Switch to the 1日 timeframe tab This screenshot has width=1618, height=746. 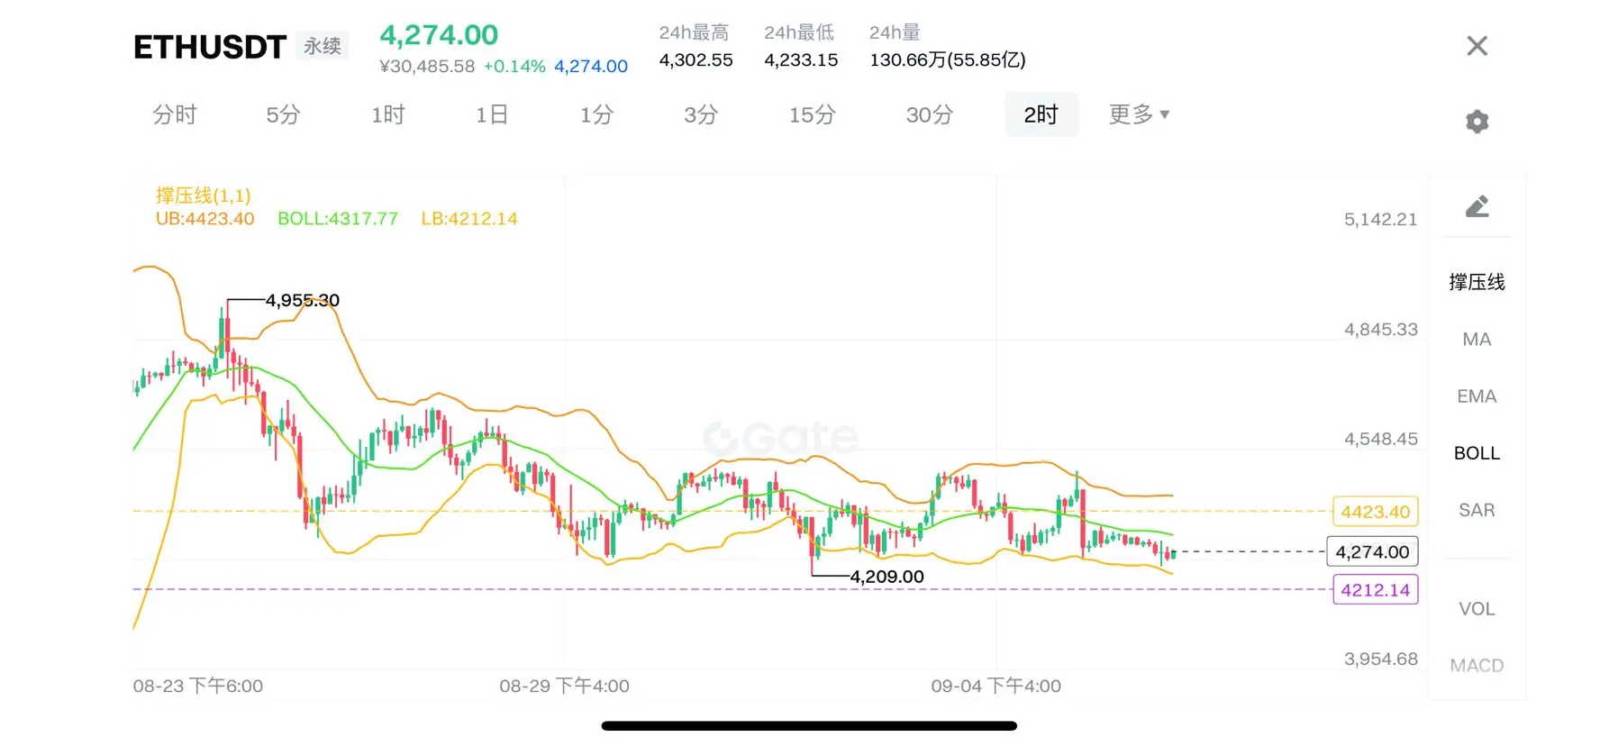click(x=492, y=114)
